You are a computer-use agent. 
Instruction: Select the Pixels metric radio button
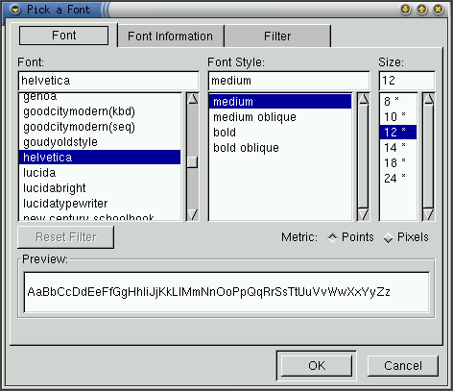(x=388, y=237)
